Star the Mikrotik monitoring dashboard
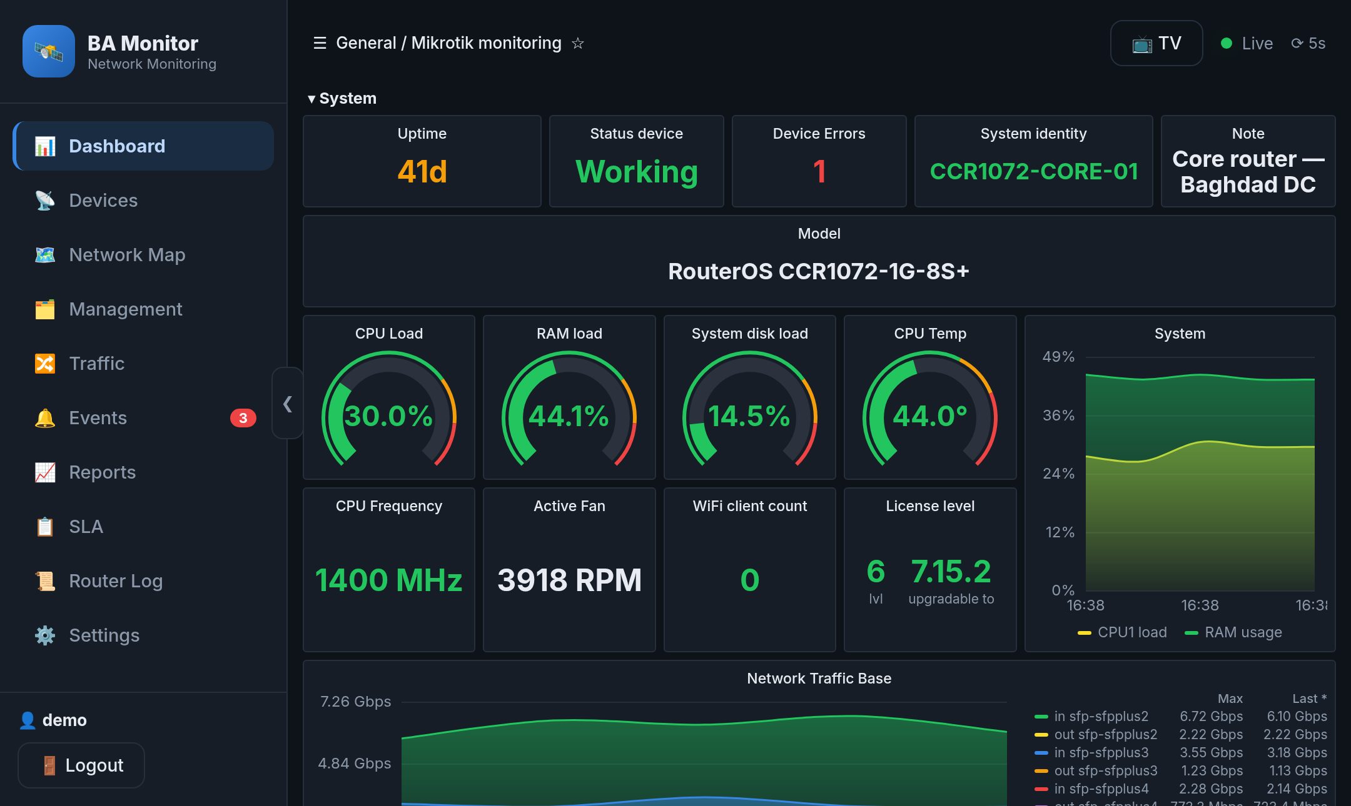Screen dimensions: 1351x806 [x=578, y=43]
